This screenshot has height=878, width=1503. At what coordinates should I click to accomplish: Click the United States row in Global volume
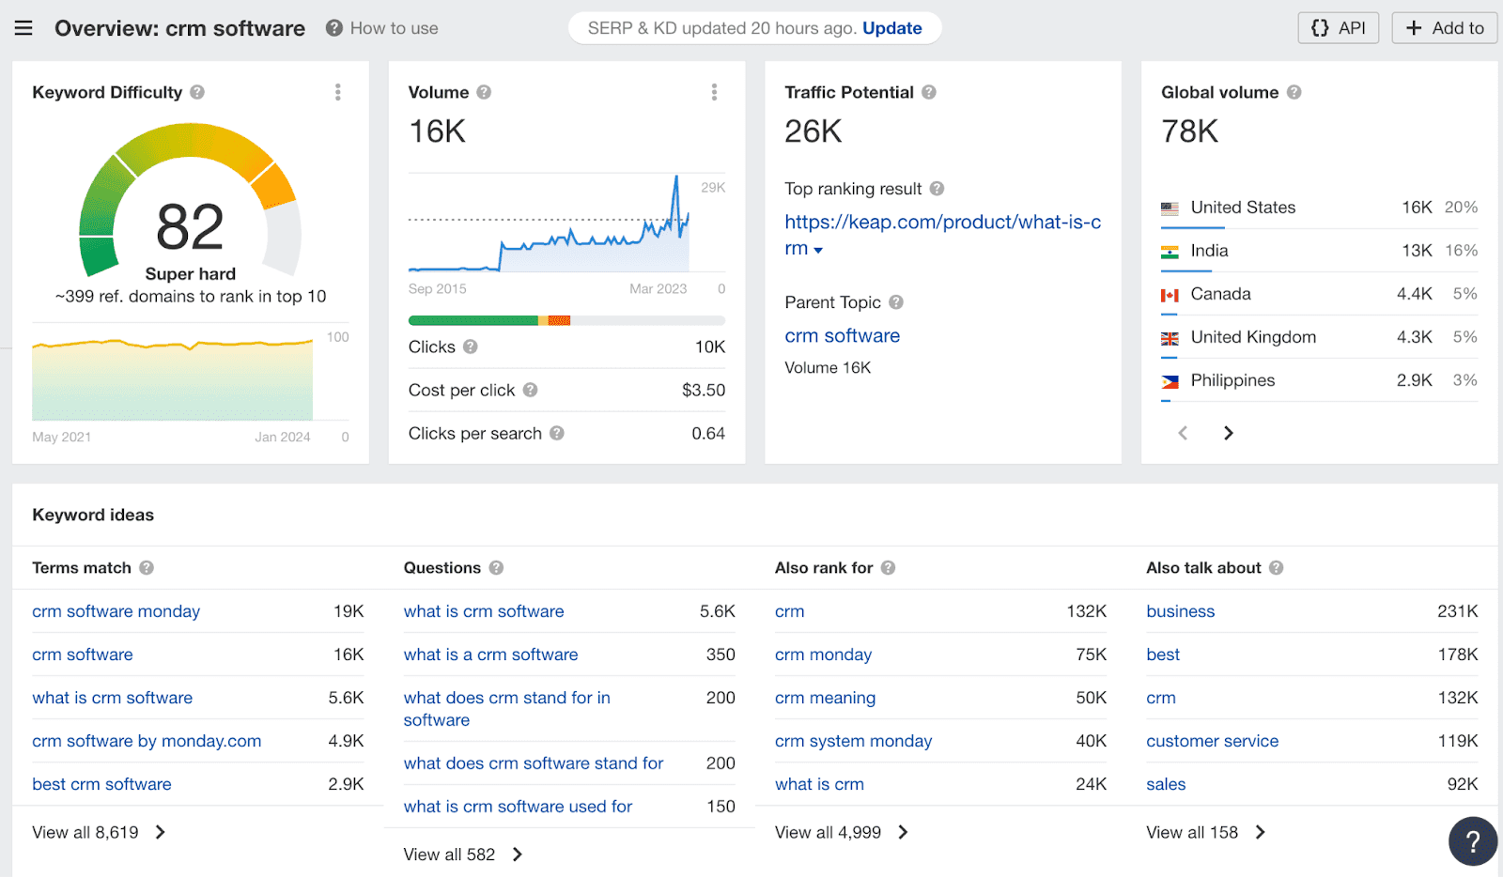click(x=1242, y=208)
